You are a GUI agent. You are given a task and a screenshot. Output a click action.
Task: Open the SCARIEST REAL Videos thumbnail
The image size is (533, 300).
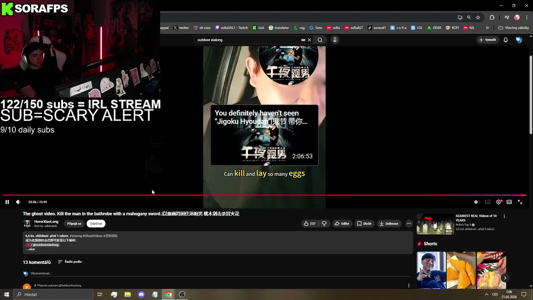point(435,224)
